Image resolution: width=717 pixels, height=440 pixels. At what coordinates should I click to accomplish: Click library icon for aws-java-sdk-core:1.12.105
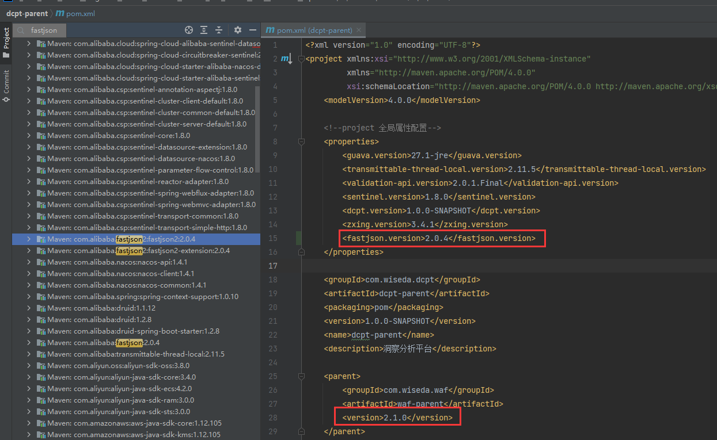(41, 423)
